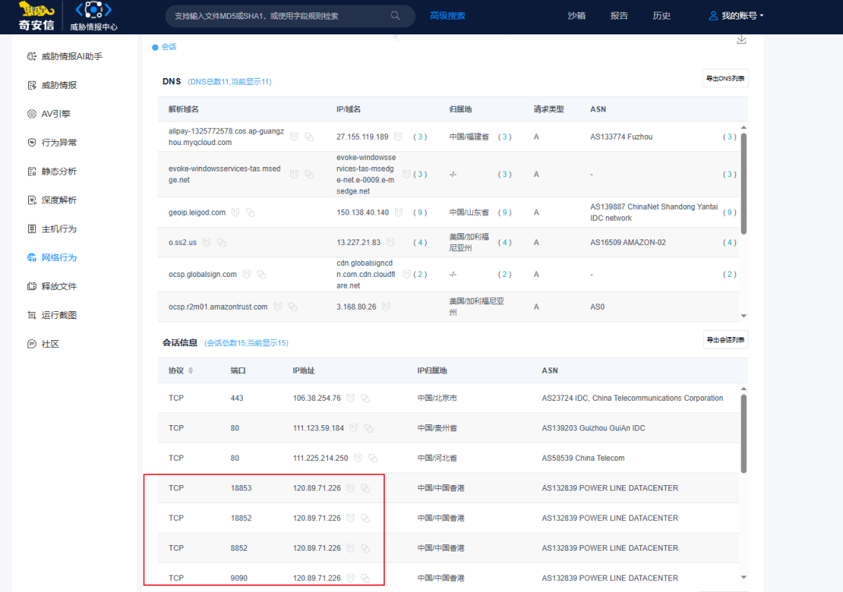
Task: Copy ocsp.r2m01.amazontrust.com domain
Action: [293, 307]
